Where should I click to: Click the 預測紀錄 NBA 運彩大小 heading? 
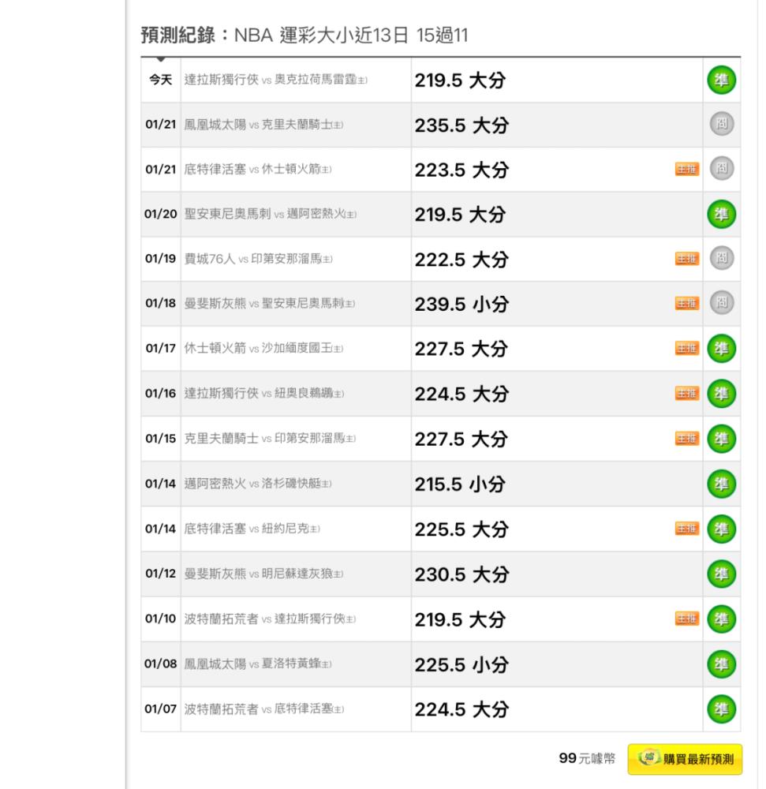(305, 36)
